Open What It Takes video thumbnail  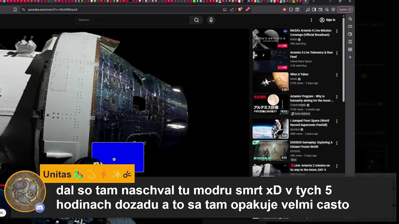click(270, 82)
